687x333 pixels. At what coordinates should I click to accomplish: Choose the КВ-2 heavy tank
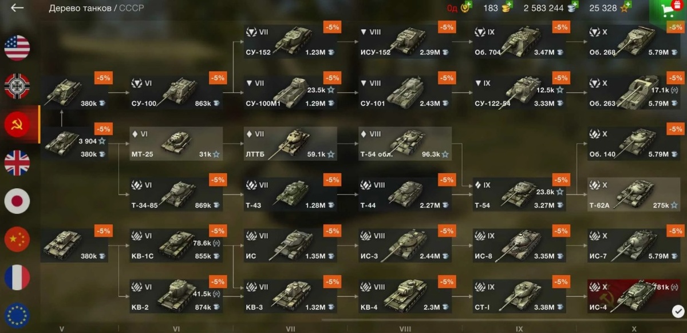click(x=176, y=296)
